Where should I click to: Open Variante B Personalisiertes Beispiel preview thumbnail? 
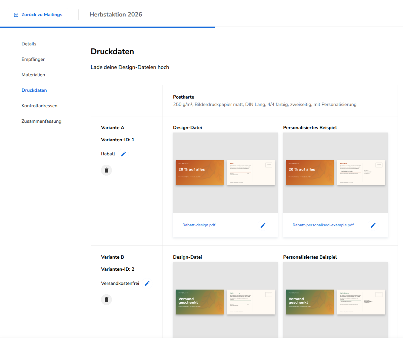(335, 300)
